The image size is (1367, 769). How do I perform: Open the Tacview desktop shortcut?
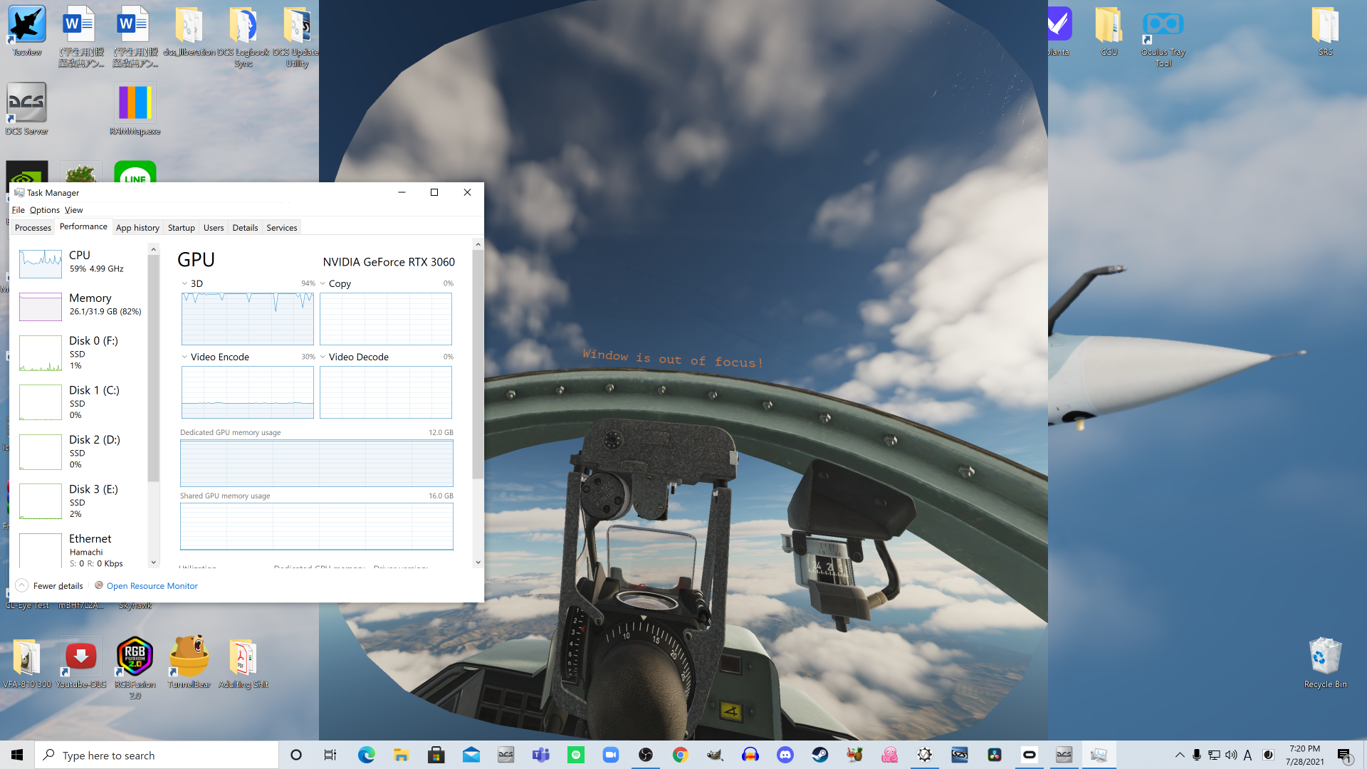27,31
